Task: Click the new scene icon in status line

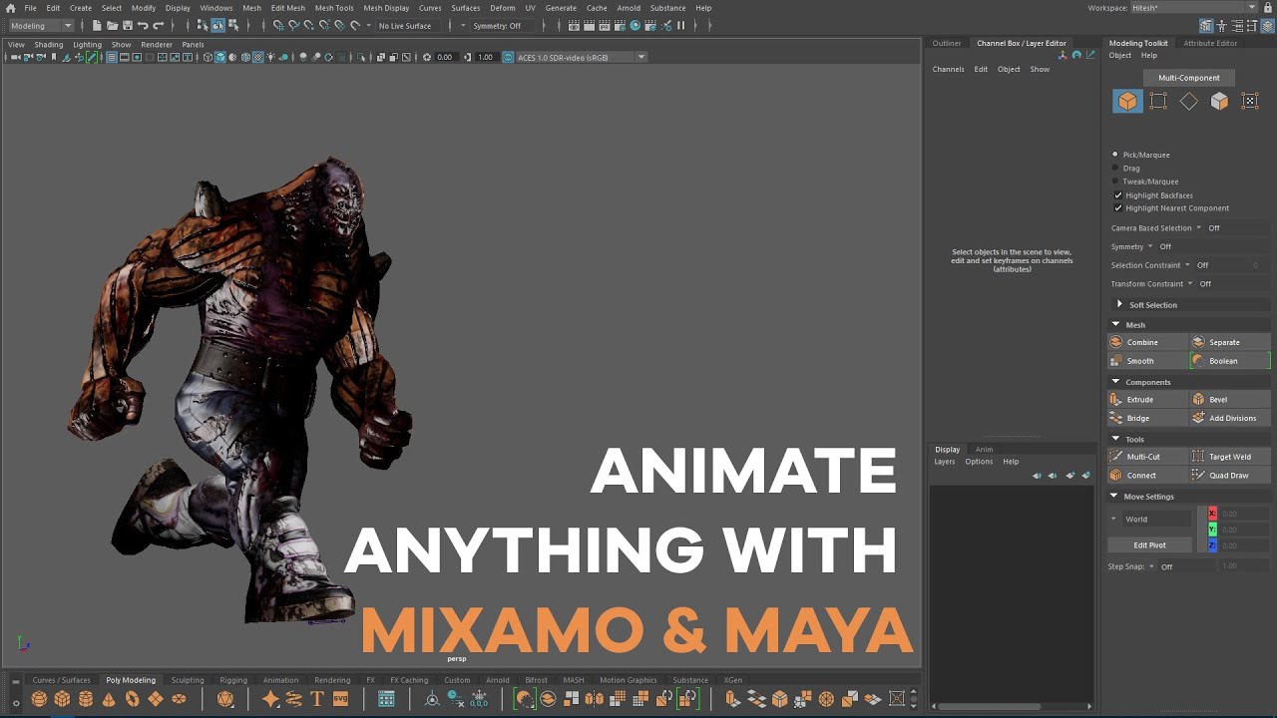Action: click(97, 25)
